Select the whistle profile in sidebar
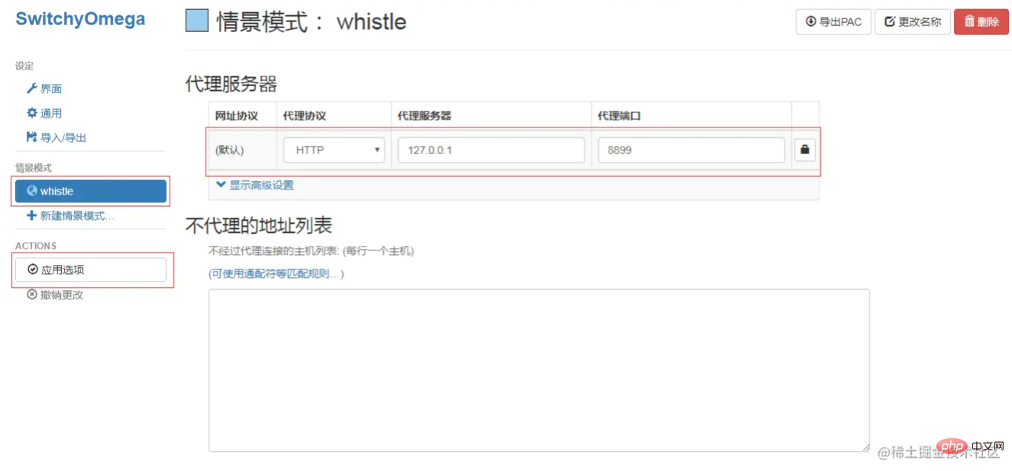Screen dimensions: 1012x471 (x=91, y=191)
